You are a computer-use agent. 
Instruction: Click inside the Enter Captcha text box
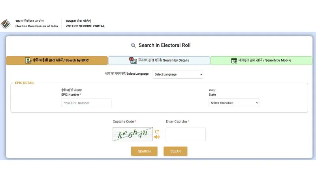186,134
